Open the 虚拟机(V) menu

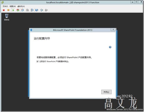coord(21,6)
